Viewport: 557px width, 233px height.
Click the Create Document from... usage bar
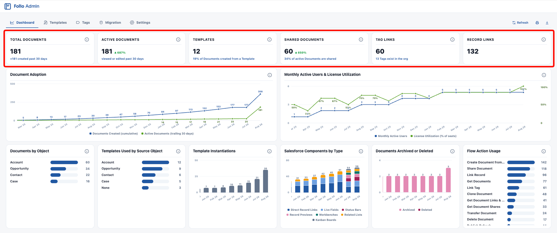point(521,162)
